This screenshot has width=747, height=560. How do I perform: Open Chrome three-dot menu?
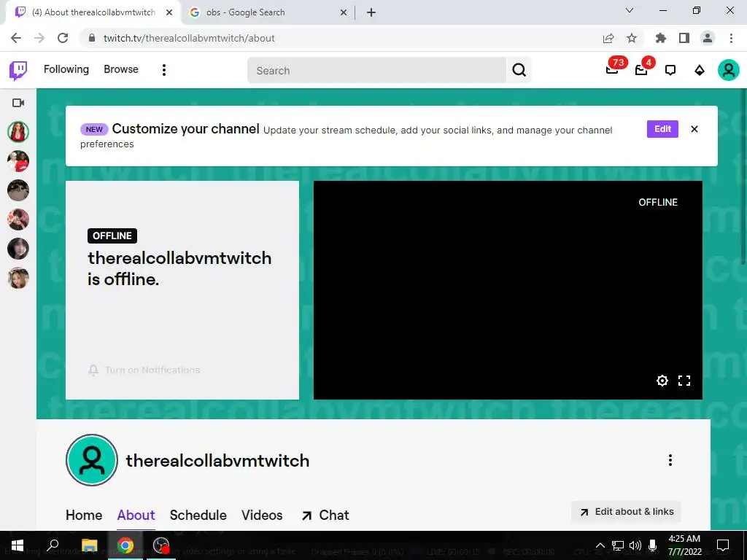731,38
